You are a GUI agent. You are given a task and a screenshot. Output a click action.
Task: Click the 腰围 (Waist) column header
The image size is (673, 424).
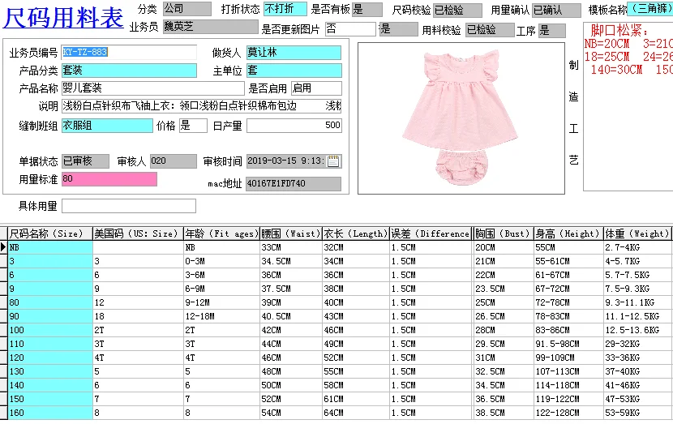pyautogui.click(x=290, y=233)
